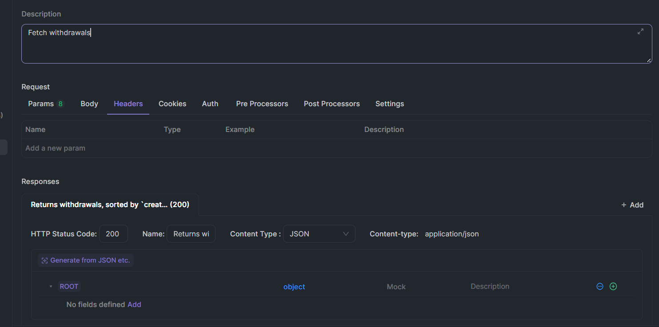Click the blue more-options icon on ROOT row
Viewport: 659px width, 327px height.
point(600,287)
